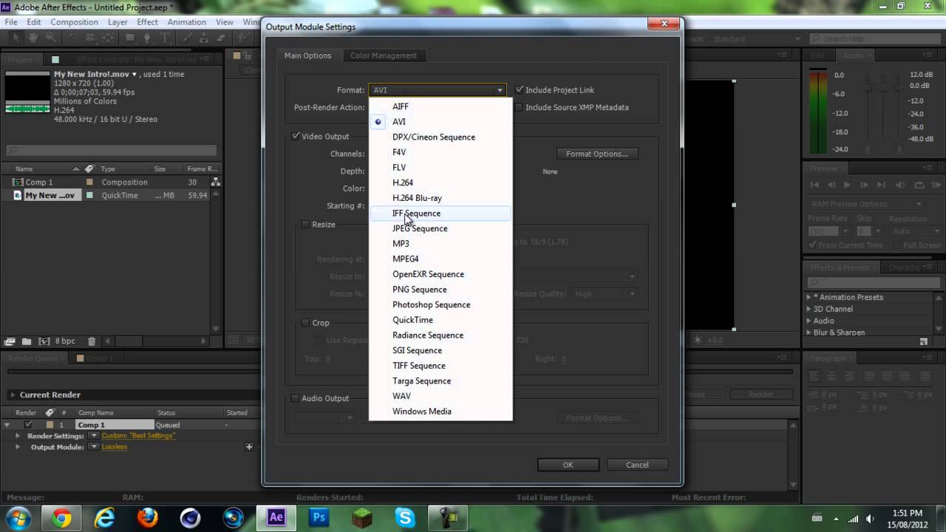Select the Clone Stamp tool
Screen dimensions: 946x532
coord(204,38)
